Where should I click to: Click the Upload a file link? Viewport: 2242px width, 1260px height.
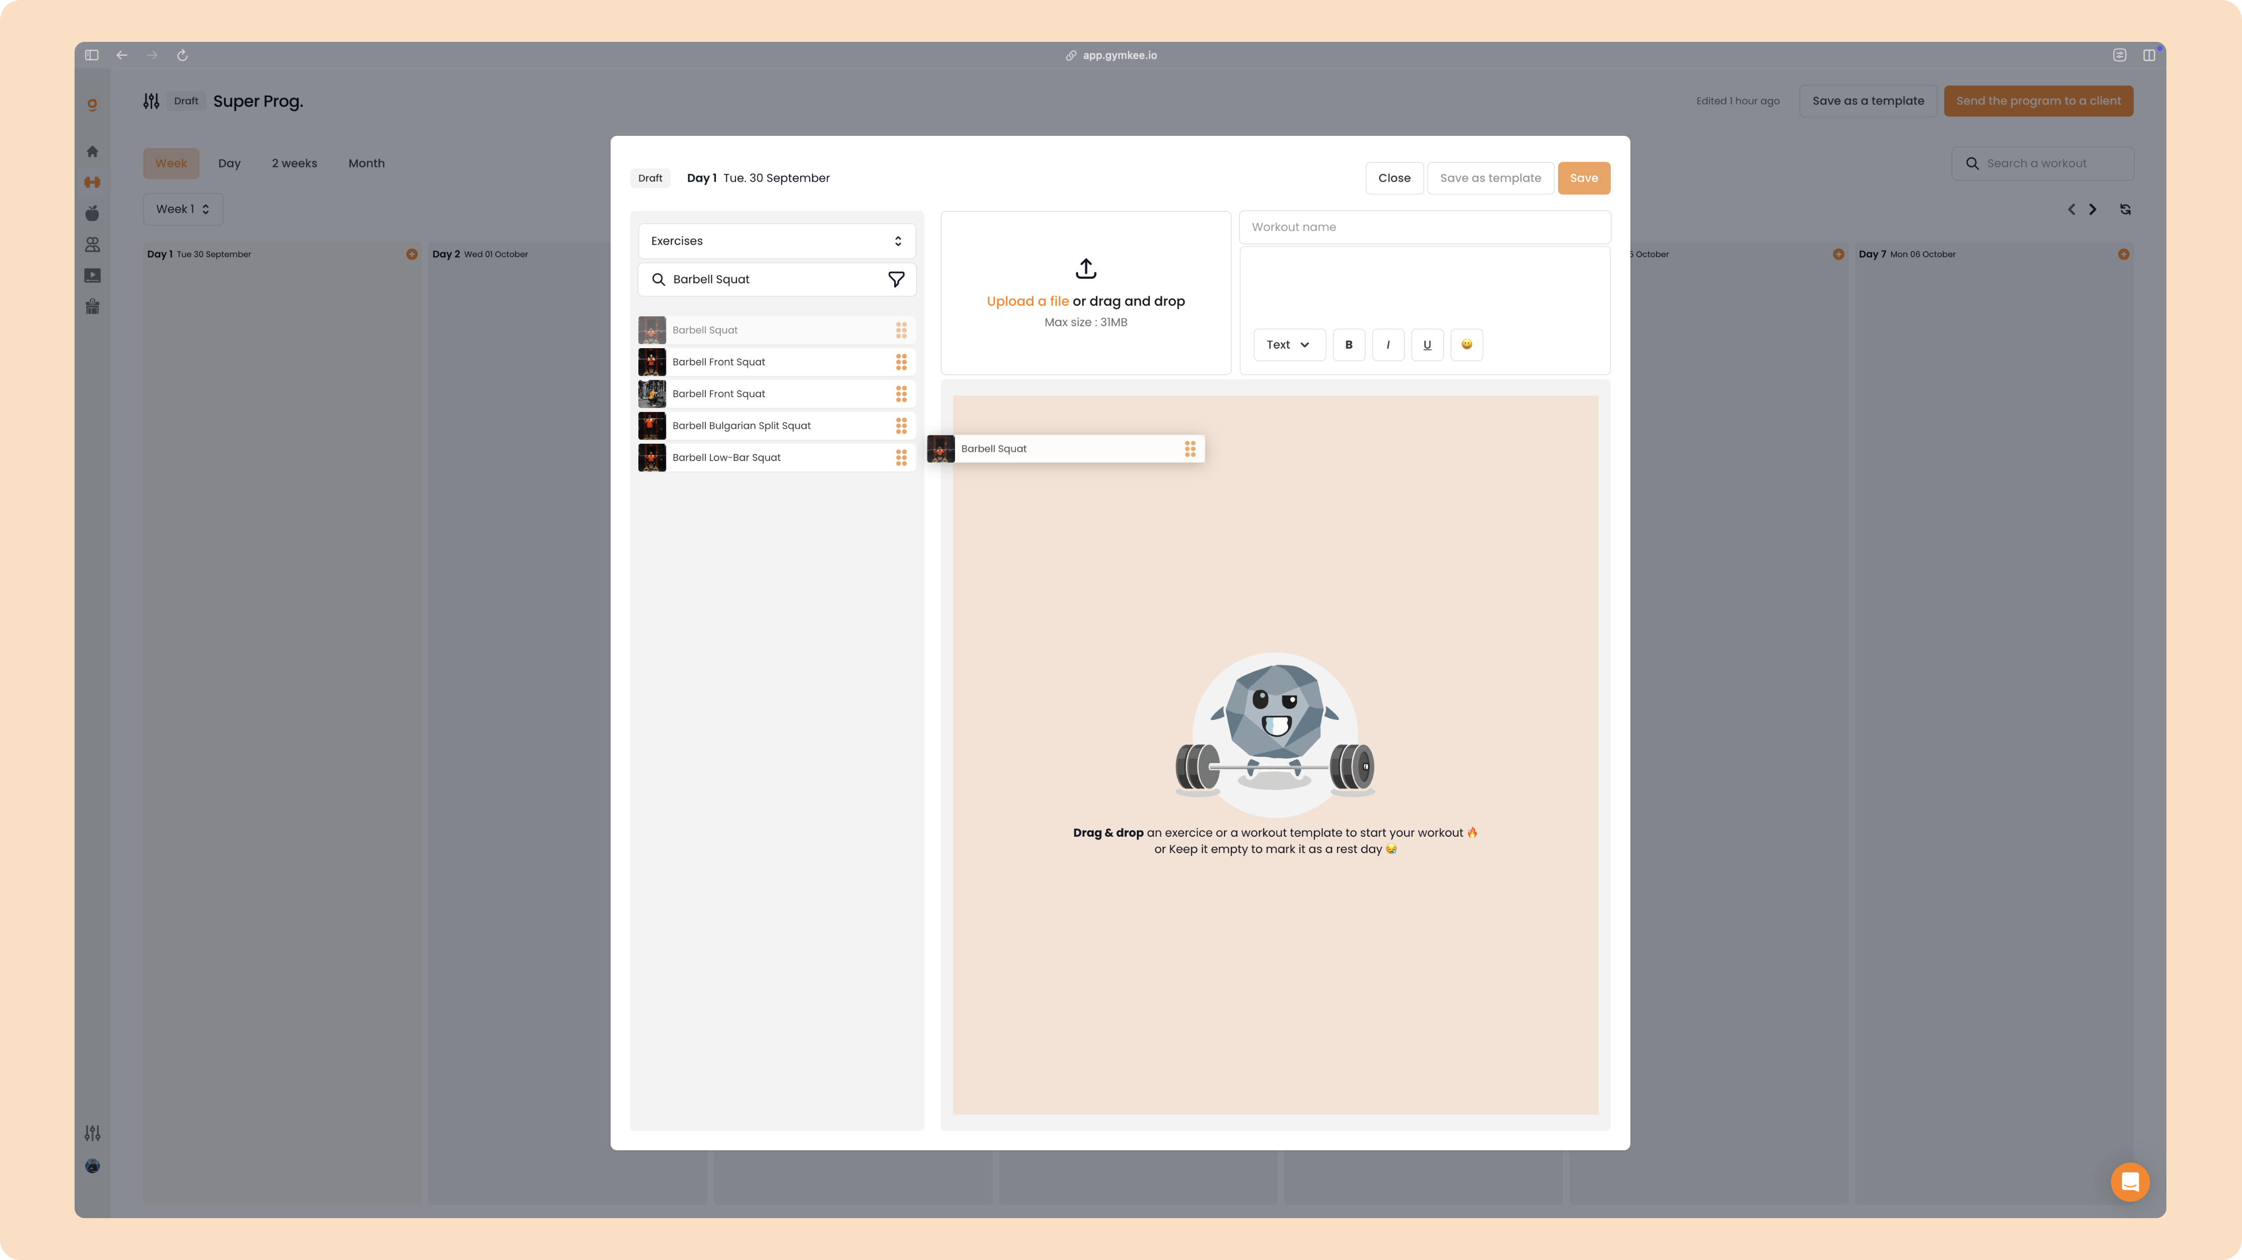pyautogui.click(x=1027, y=301)
